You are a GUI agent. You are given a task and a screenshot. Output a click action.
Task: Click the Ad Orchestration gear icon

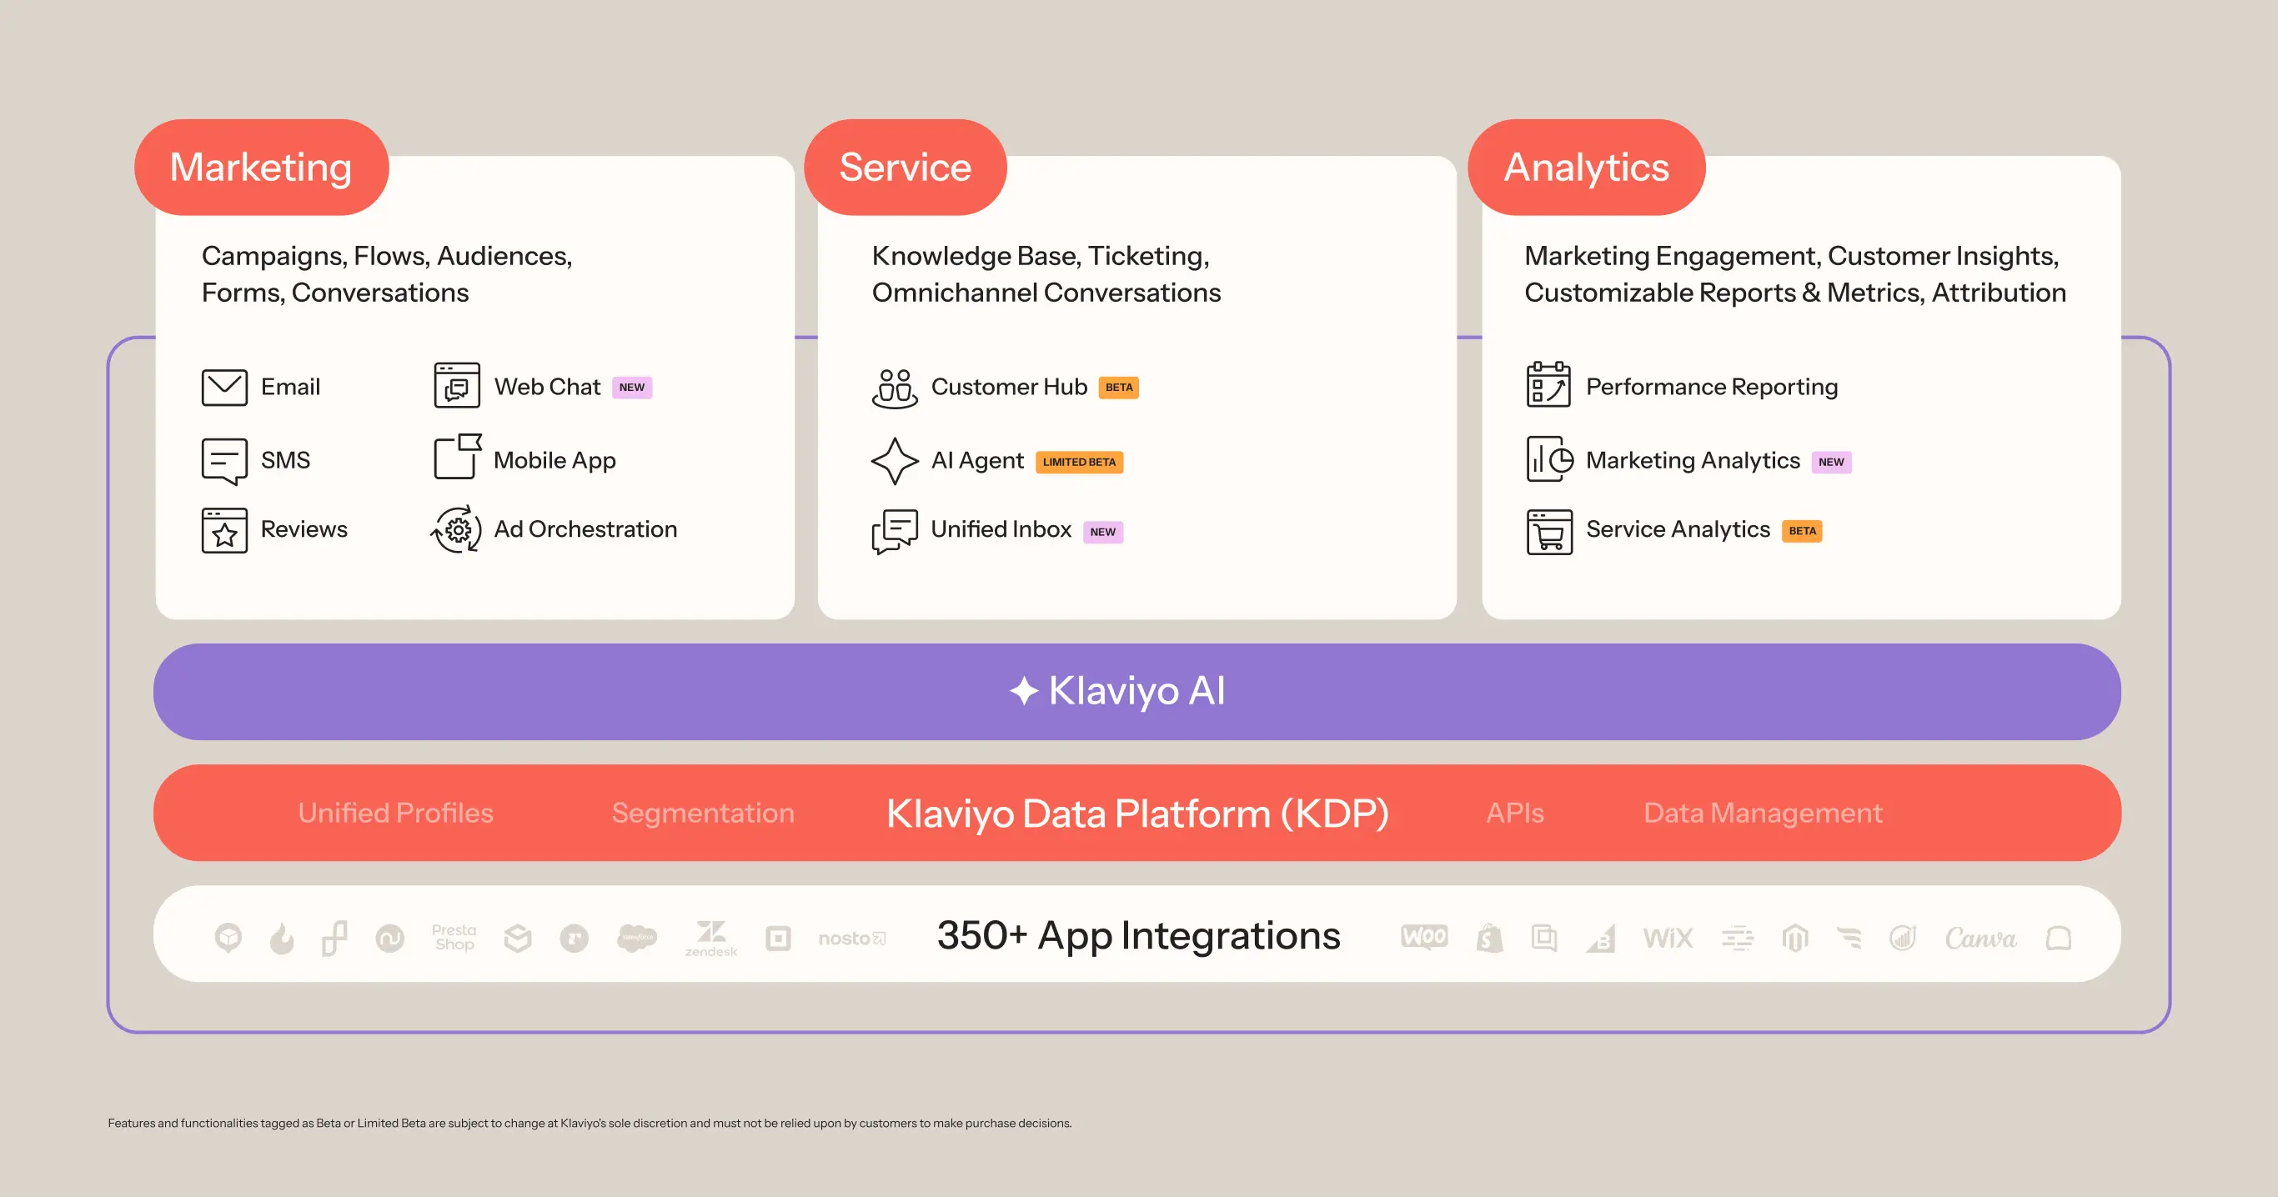[456, 529]
